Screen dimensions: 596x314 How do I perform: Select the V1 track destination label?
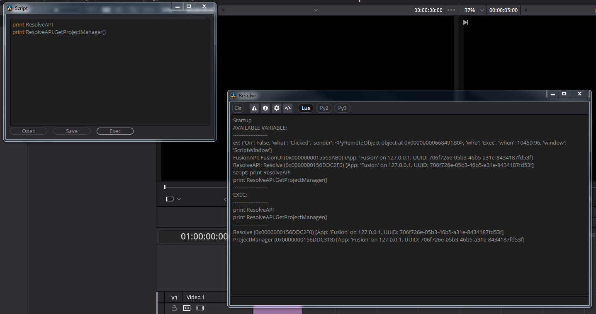[174, 297]
